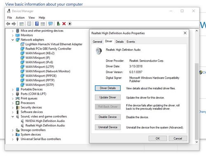
Task: Click the Properties toolbar icon
Action: 29,24
